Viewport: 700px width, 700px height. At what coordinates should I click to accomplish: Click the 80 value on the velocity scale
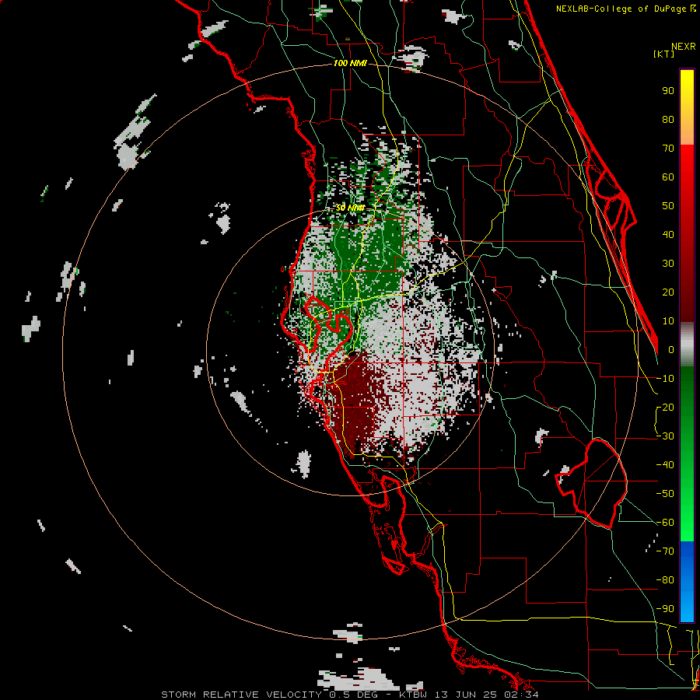click(x=668, y=119)
